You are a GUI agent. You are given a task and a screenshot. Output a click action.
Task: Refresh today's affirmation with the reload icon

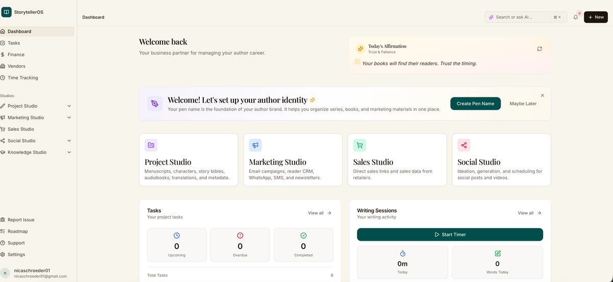pyautogui.click(x=539, y=49)
